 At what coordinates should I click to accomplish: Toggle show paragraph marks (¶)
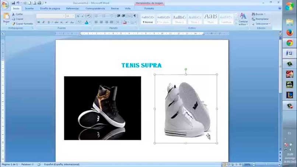coord(134,16)
